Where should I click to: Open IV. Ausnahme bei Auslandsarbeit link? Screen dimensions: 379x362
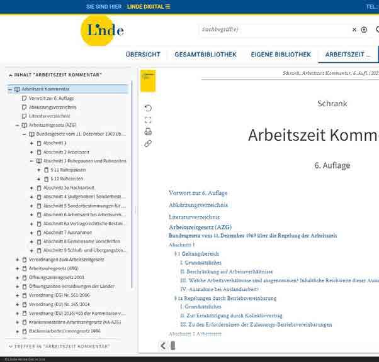point(220,289)
